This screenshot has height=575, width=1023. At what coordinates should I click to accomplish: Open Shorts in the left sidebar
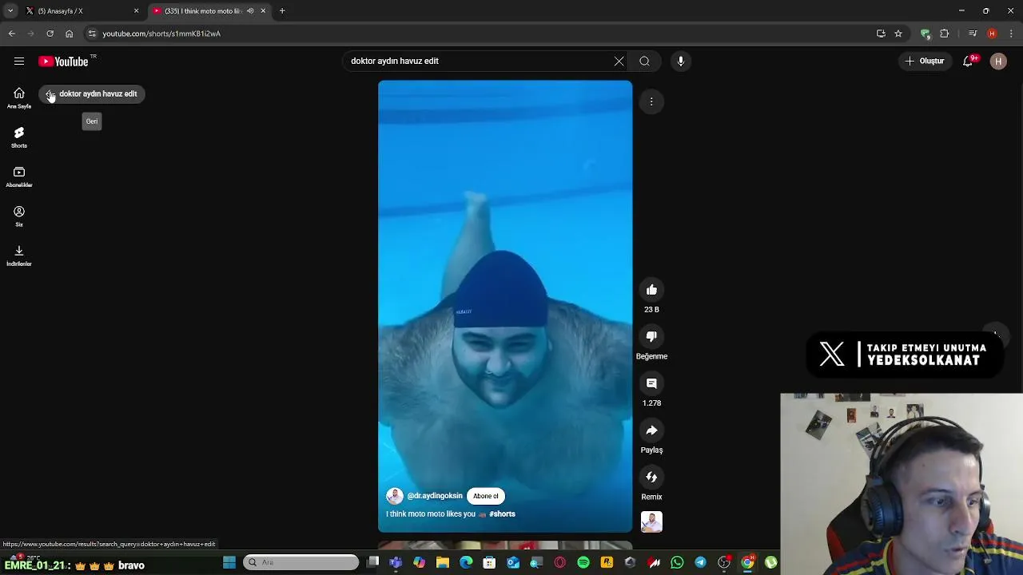pyautogui.click(x=19, y=137)
